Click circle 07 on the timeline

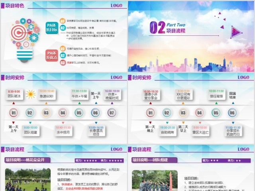[x=112, y=113]
